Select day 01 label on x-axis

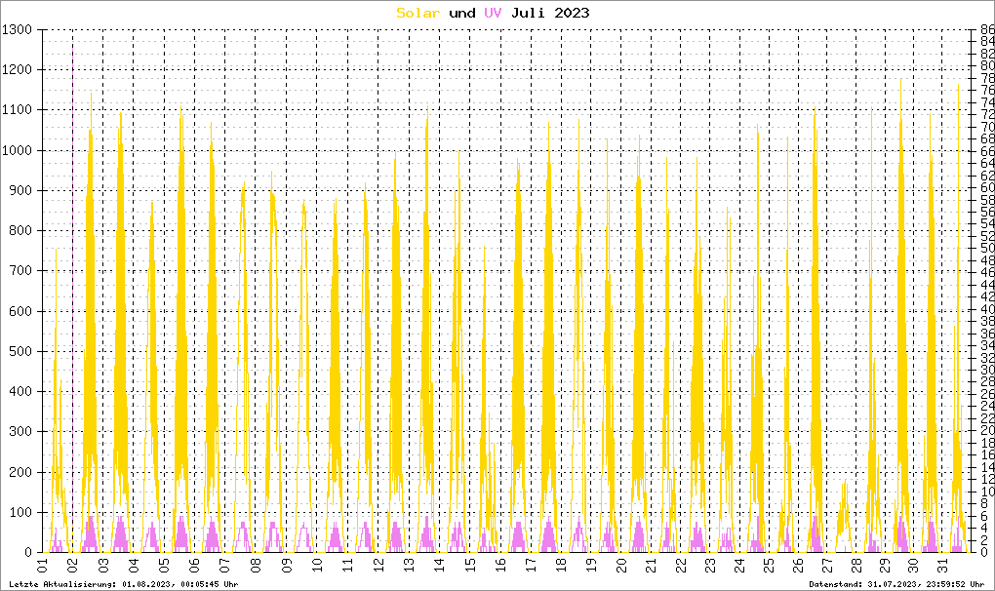click(43, 565)
